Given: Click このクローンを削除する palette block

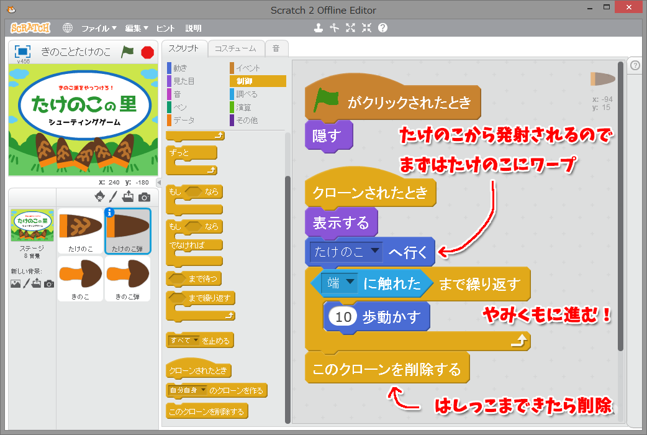Looking at the screenshot, I should 207,411.
